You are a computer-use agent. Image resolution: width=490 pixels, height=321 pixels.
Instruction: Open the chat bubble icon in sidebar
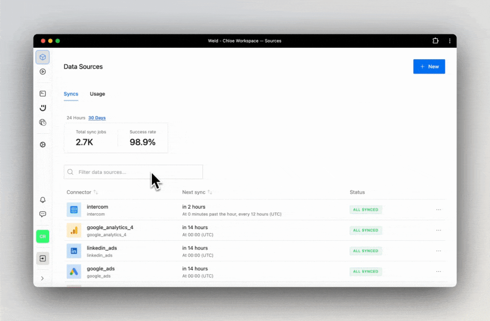[x=42, y=214]
